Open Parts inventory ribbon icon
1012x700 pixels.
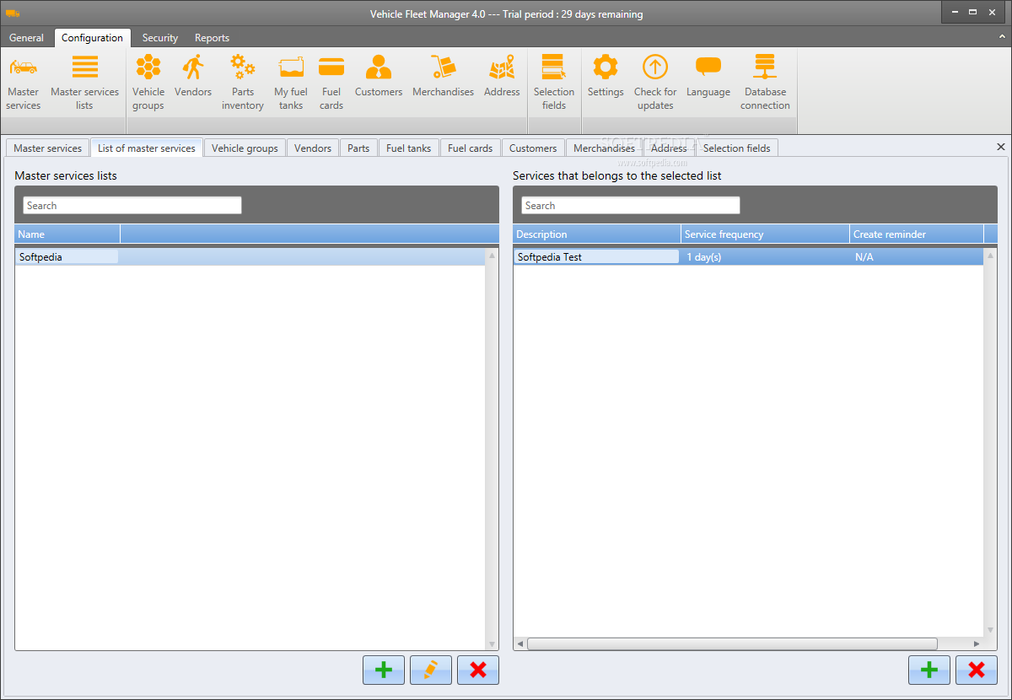[243, 83]
